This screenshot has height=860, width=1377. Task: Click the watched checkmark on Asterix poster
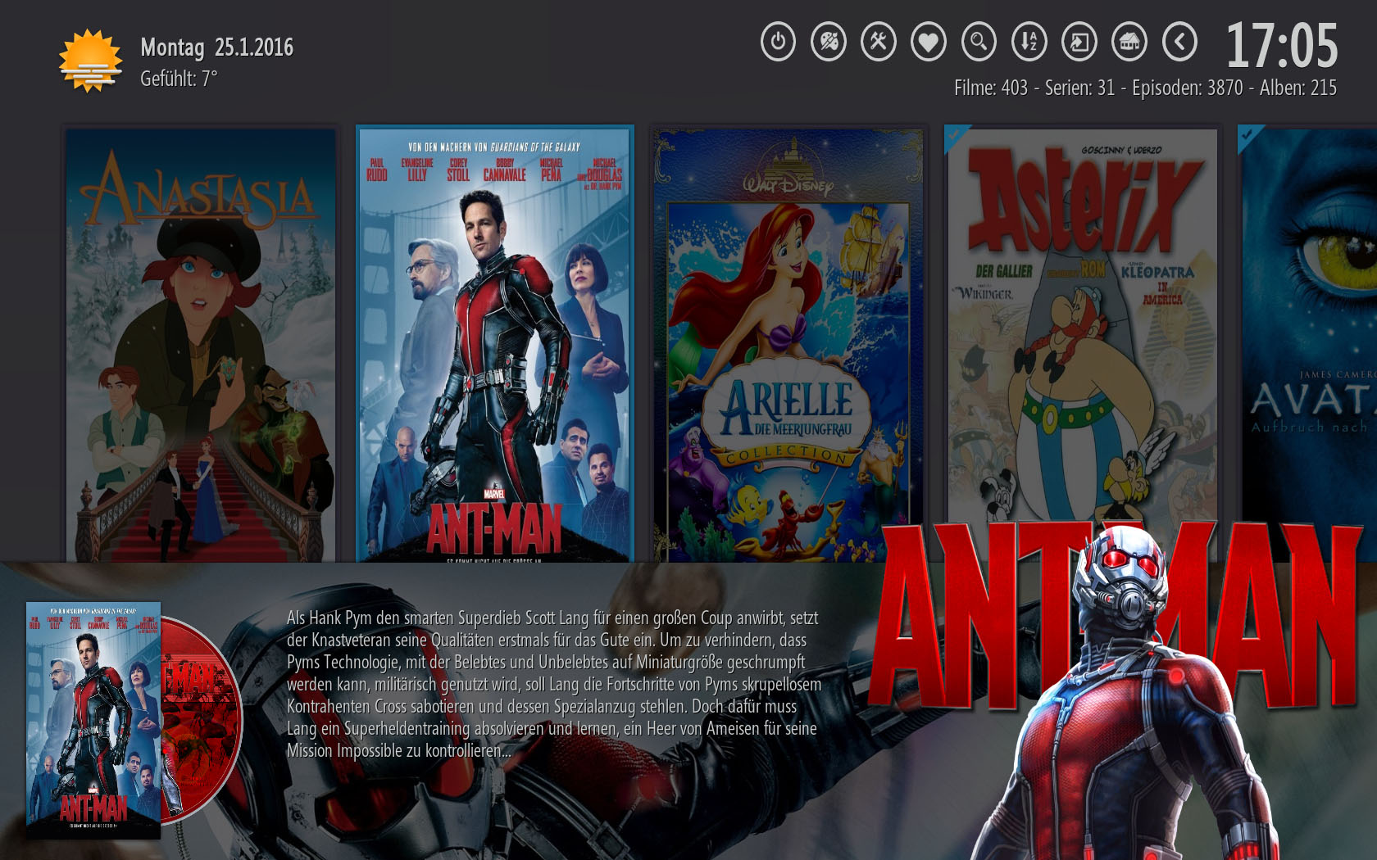tap(956, 137)
